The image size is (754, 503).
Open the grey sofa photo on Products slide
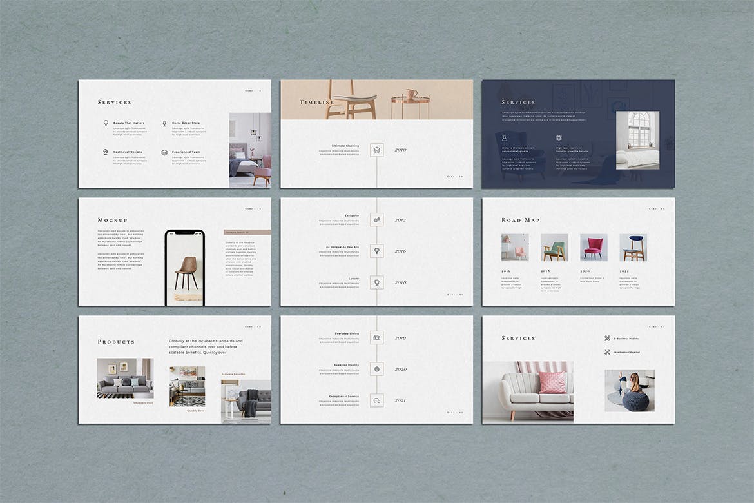(x=125, y=378)
